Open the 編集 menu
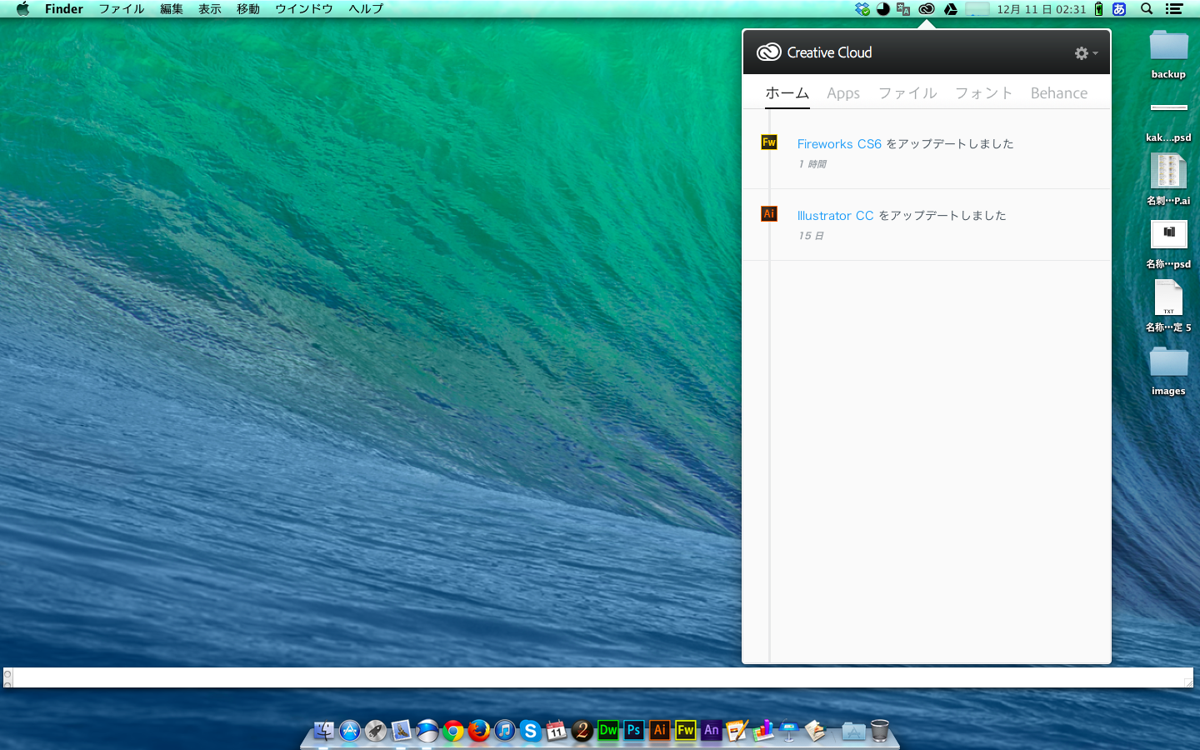This screenshot has width=1200, height=750. click(172, 9)
